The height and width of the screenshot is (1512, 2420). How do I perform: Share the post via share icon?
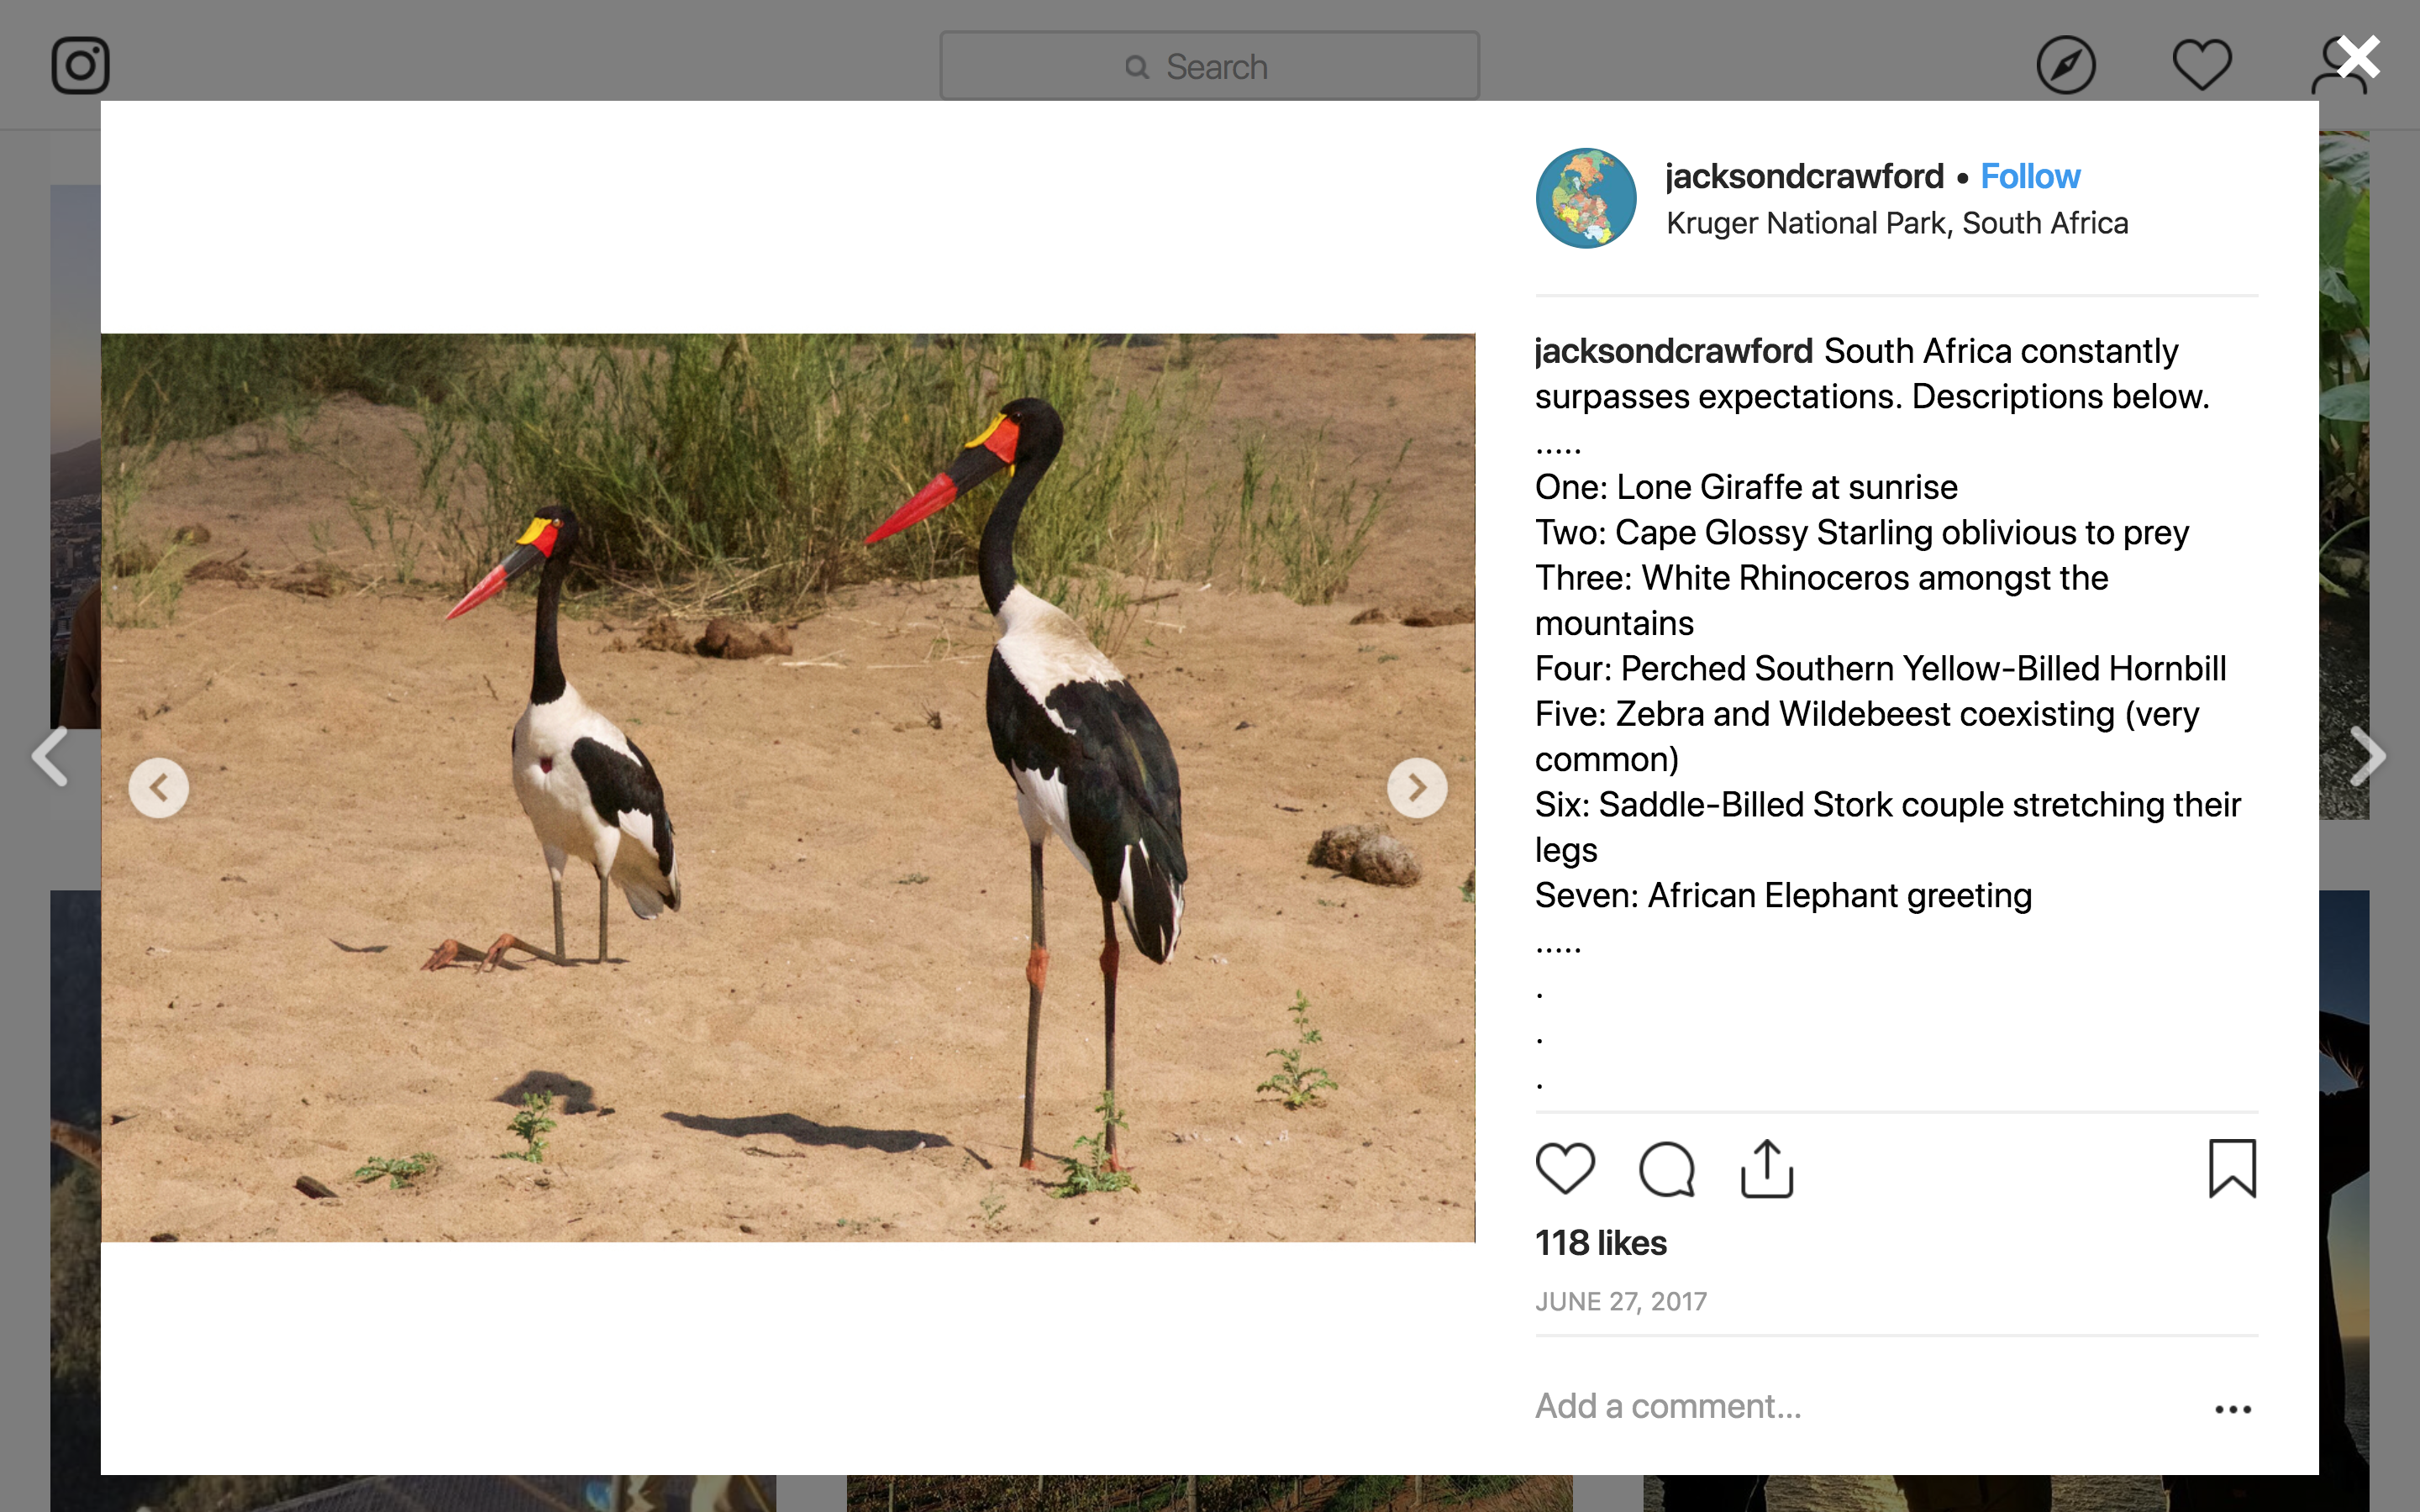(x=1767, y=1168)
